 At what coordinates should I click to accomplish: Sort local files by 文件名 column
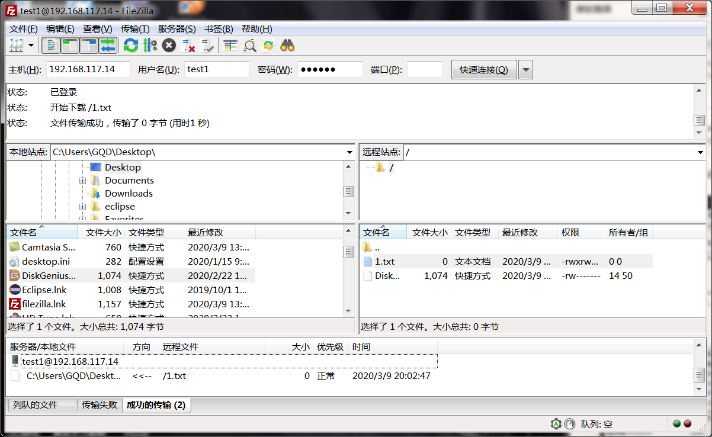42,232
